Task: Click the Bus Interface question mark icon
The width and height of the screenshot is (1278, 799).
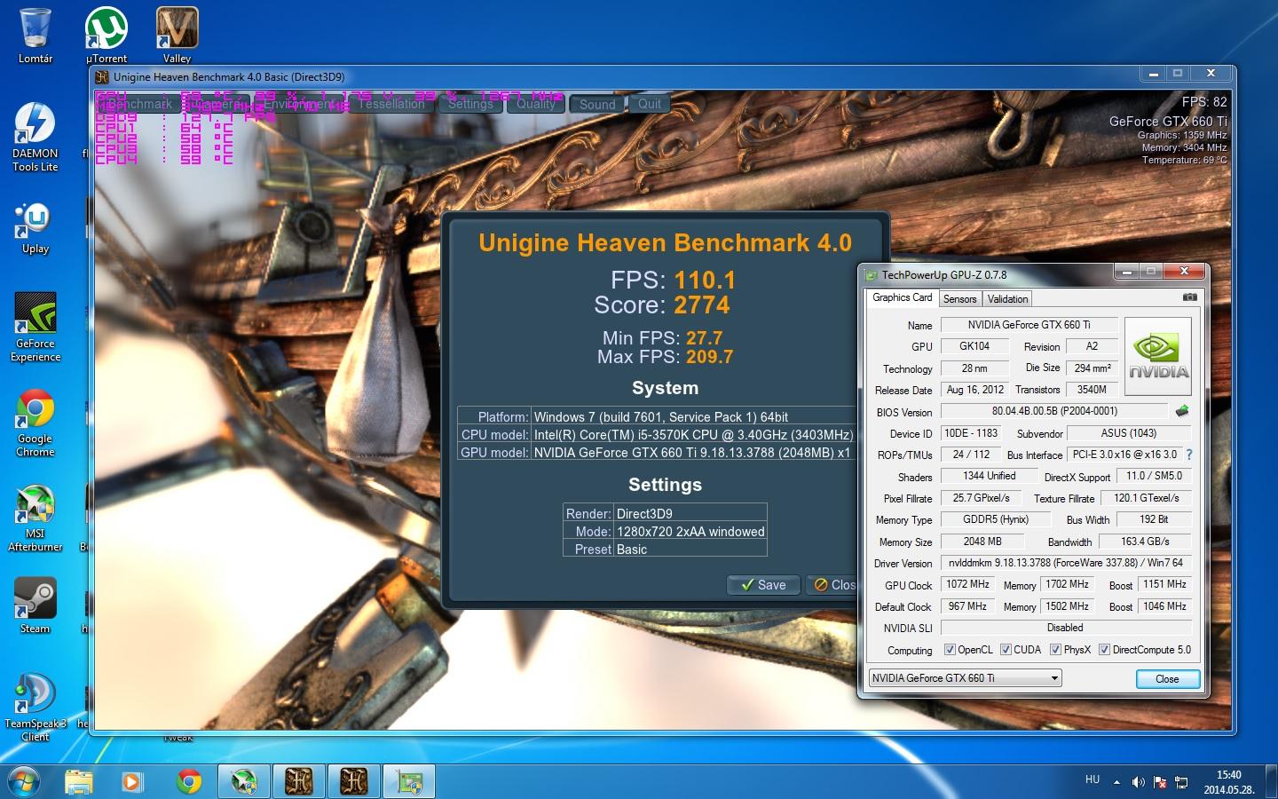Action: click(1189, 455)
